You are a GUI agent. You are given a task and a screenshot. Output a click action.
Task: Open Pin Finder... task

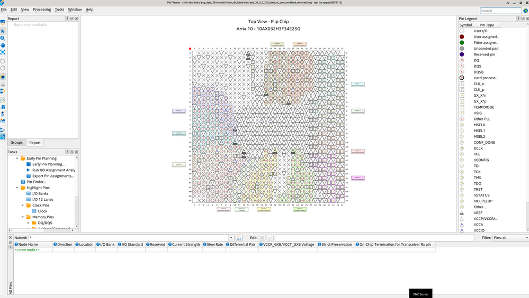click(x=36, y=182)
